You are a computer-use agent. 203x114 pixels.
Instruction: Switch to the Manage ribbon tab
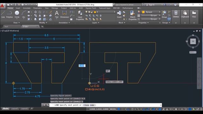55,8
